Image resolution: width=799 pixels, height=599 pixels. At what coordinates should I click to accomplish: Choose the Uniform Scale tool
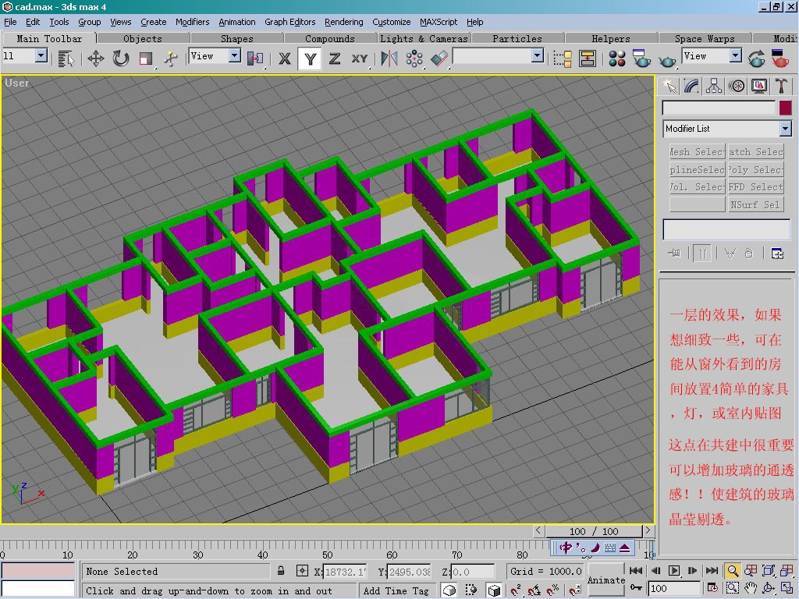tap(146, 58)
